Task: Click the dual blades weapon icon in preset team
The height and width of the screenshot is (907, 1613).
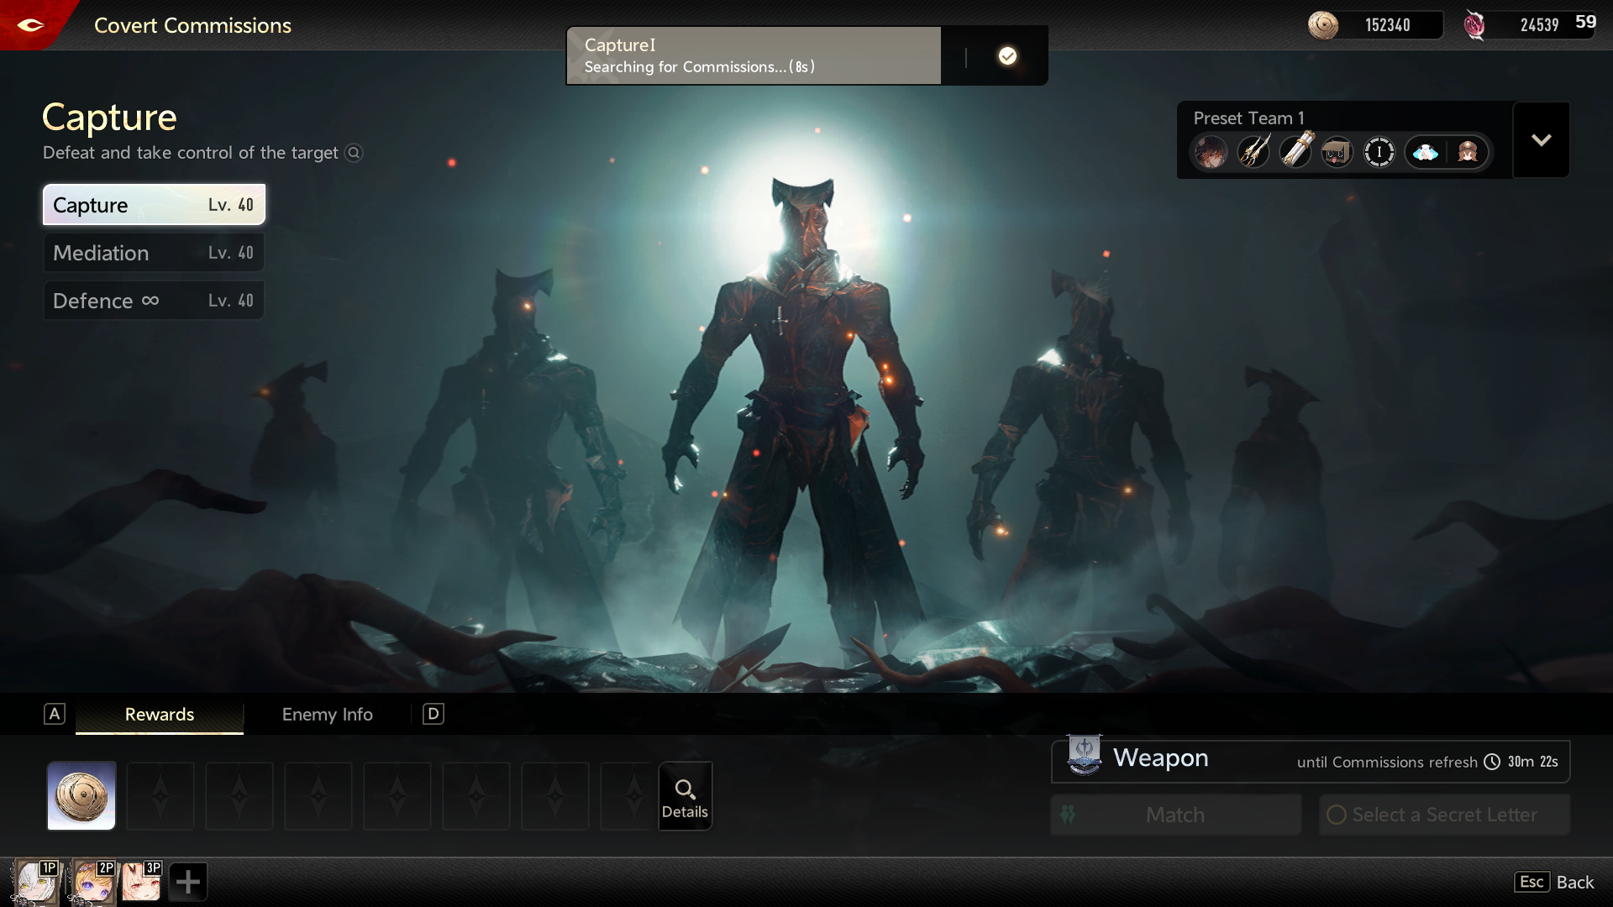Action: pyautogui.click(x=1253, y=152)
